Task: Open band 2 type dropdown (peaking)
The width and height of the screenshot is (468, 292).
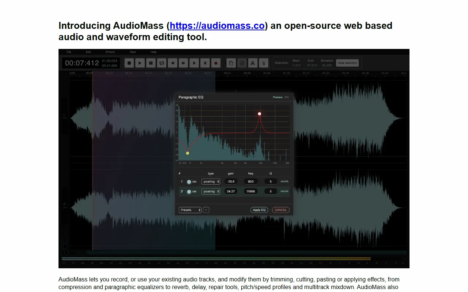Action: (x=211, y=191)
